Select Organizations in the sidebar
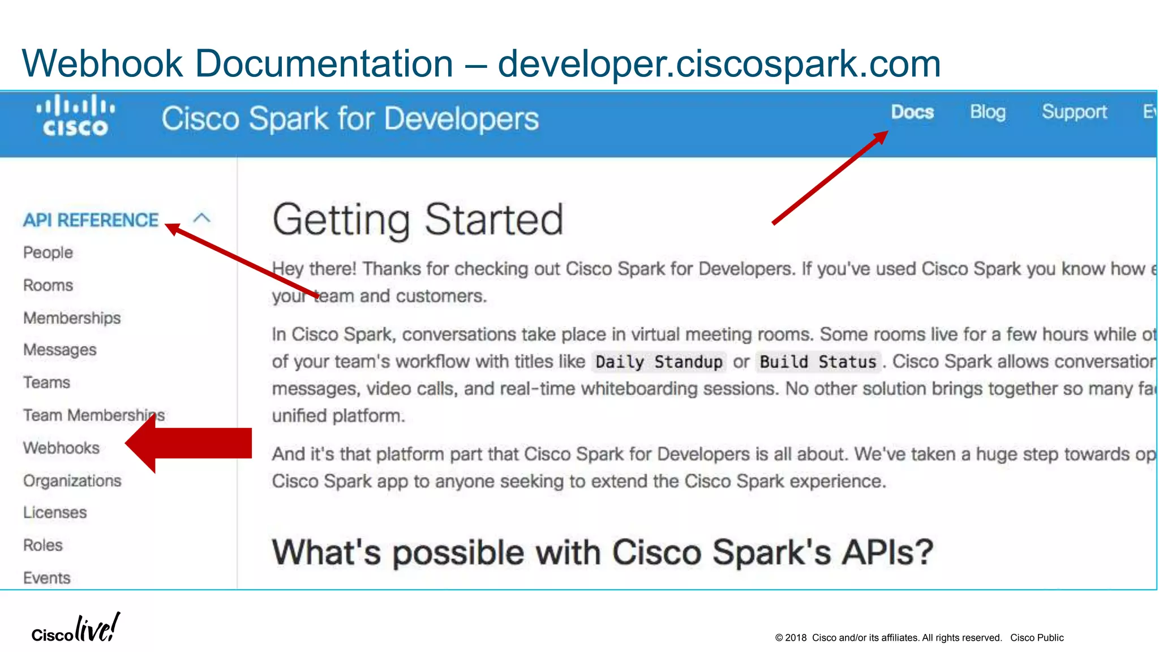The image size is (1159, 652). (x=72, y=481)
